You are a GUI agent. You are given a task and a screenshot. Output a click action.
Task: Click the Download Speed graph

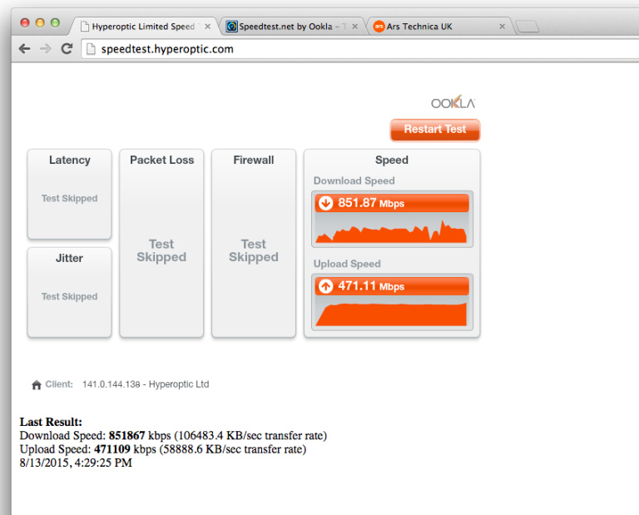point(391,230)
